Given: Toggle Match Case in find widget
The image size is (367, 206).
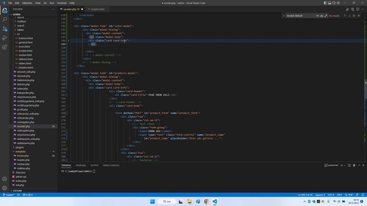Looking at the screenshot, I should point(318,15).
